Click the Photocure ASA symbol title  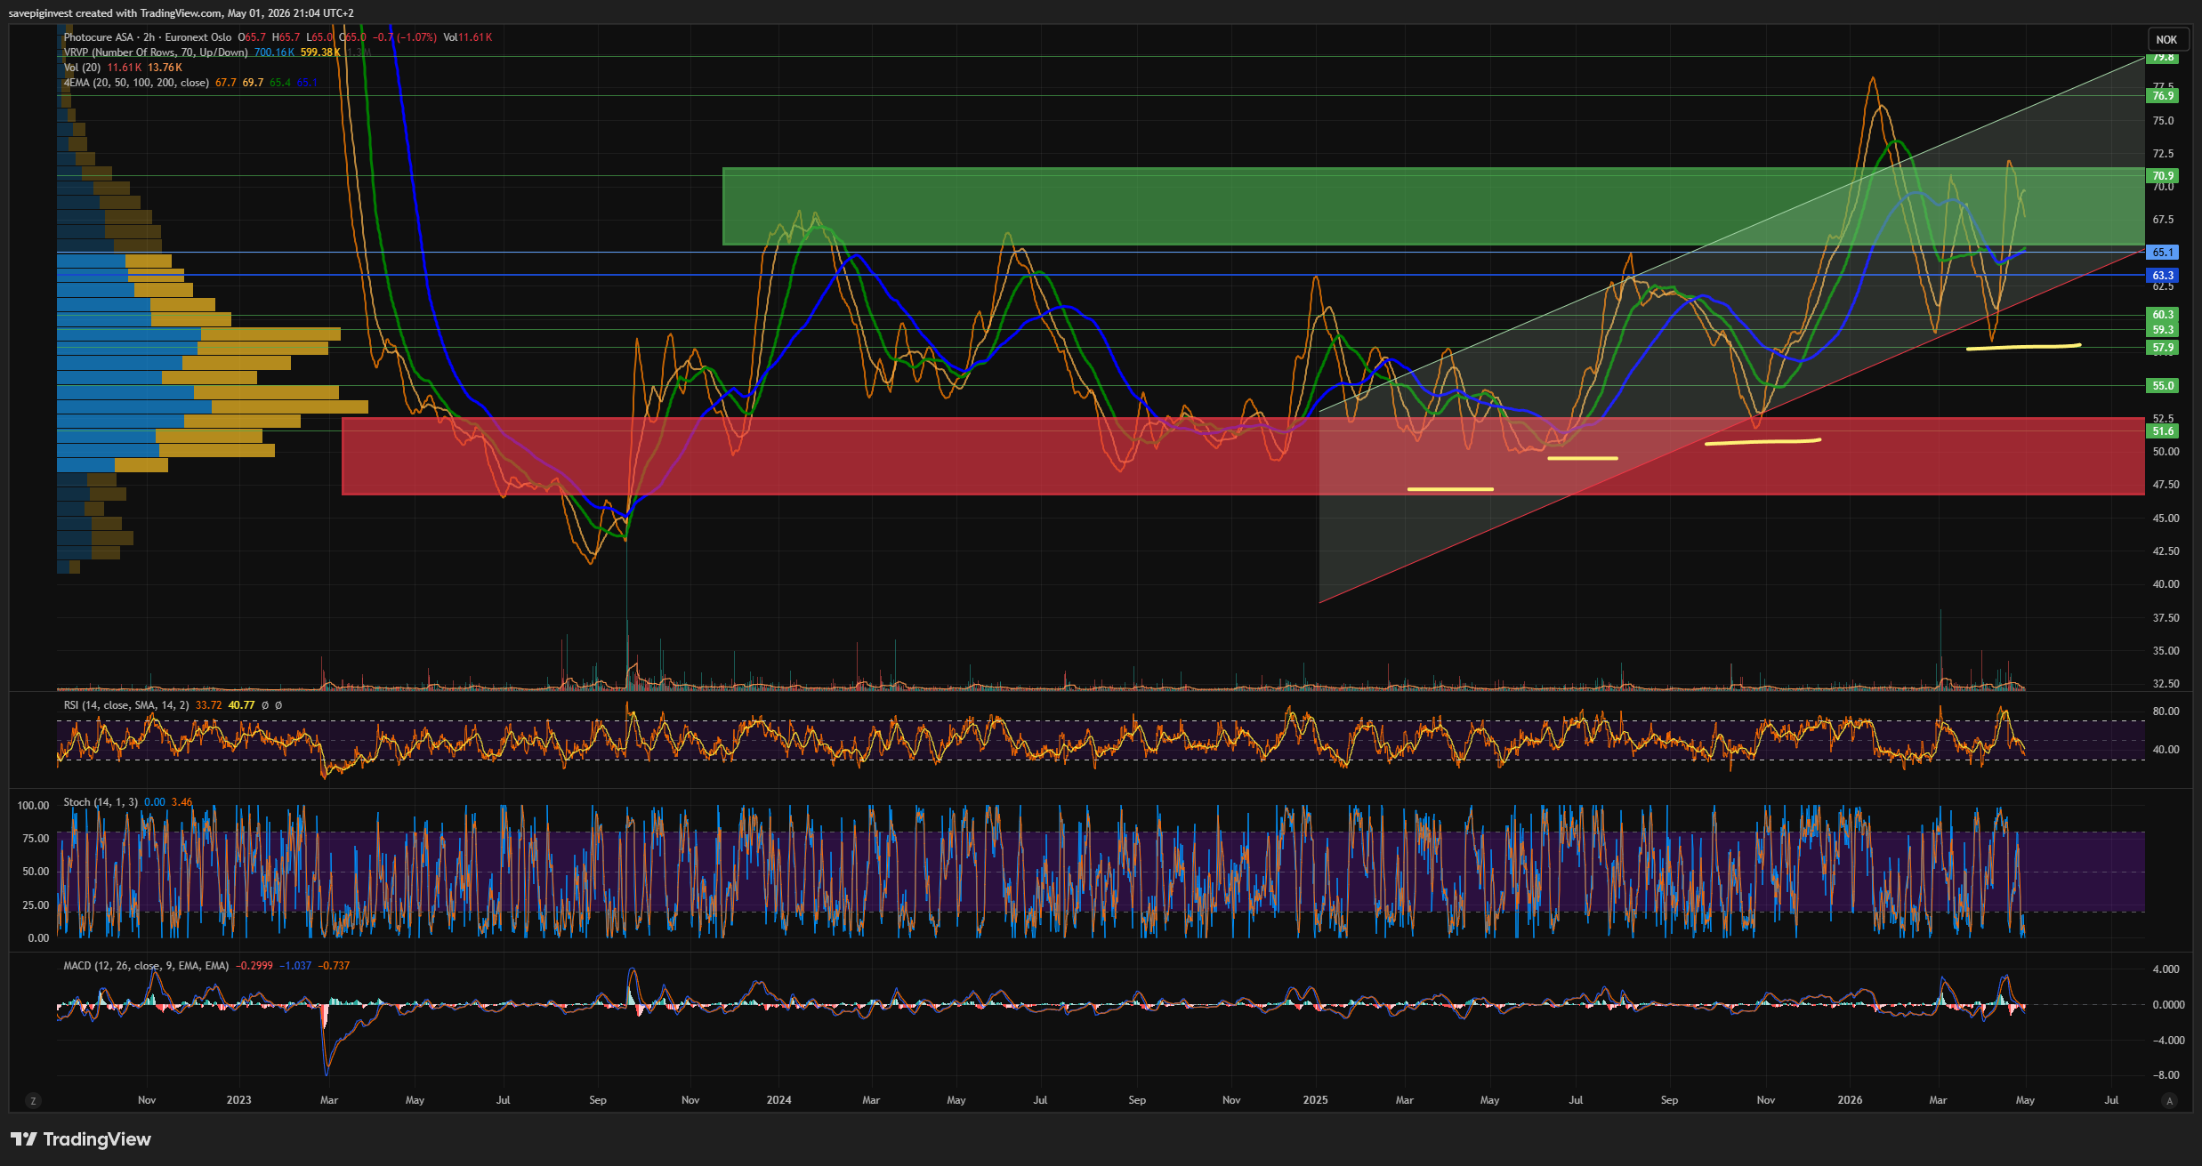[x=99, y=37]
